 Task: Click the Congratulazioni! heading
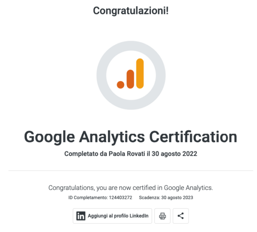[131, 11]
